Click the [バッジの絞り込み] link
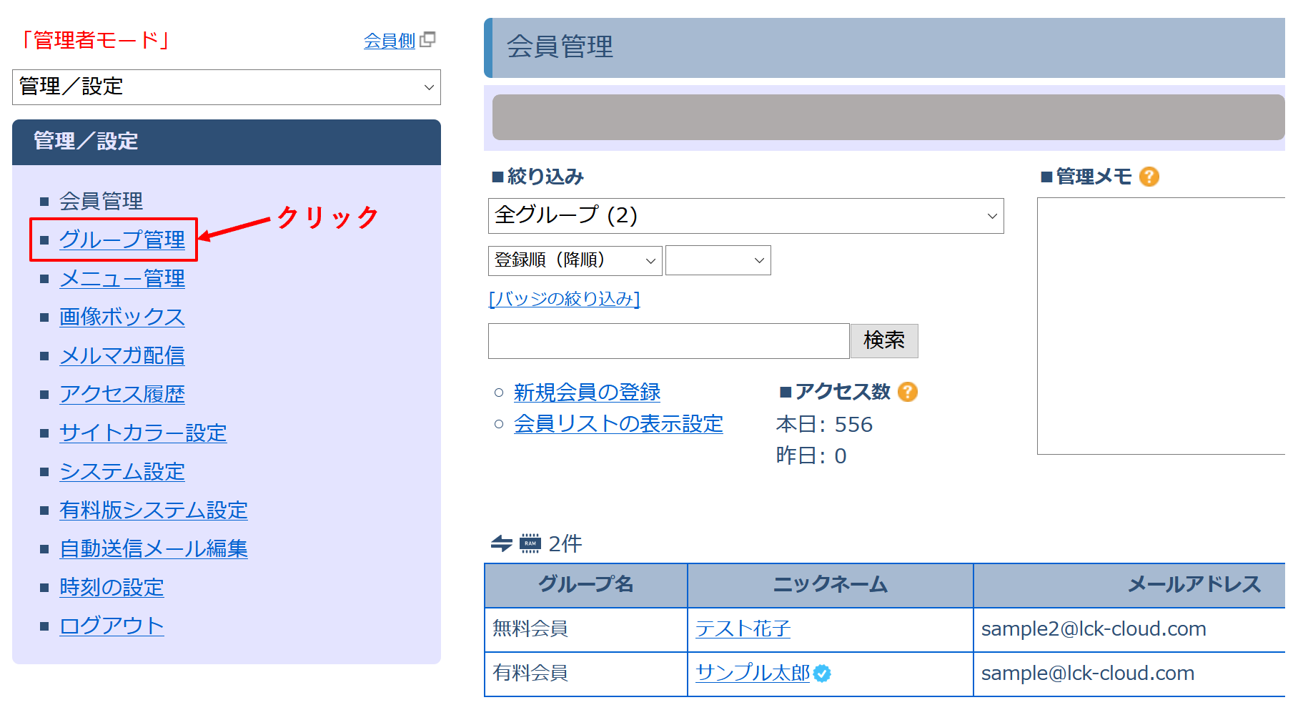 [564, 298]
